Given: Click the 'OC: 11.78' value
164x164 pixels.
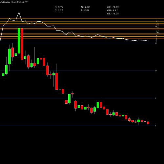Looking at the screenshot, I should 113,7.
